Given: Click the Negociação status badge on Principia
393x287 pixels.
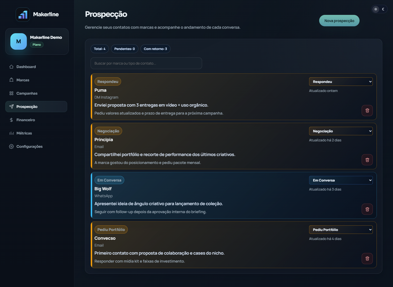Looking at the screenshot, I should pos(108,131).
